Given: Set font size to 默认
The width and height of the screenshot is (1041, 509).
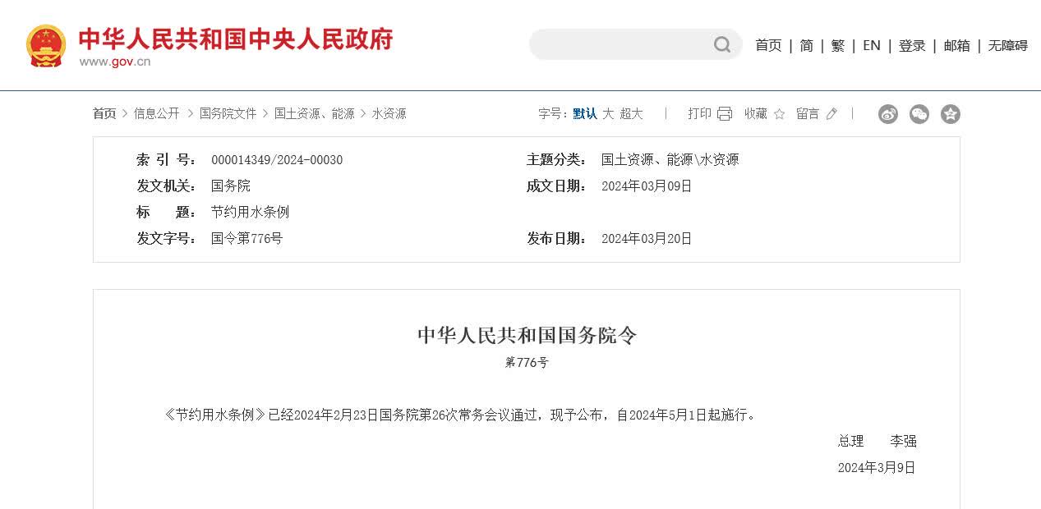Looking at the screenshot, I should (x=585, y=114).
